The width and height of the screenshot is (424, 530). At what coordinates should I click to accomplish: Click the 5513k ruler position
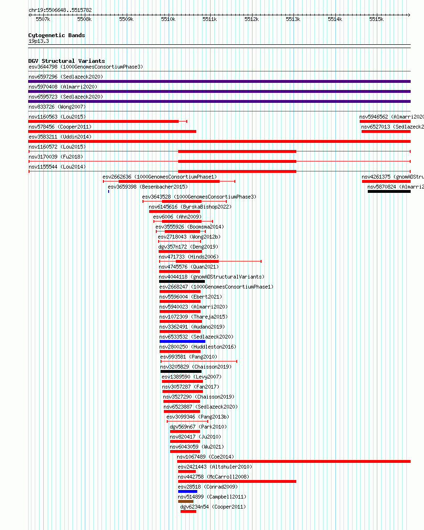tap(293, 19)
